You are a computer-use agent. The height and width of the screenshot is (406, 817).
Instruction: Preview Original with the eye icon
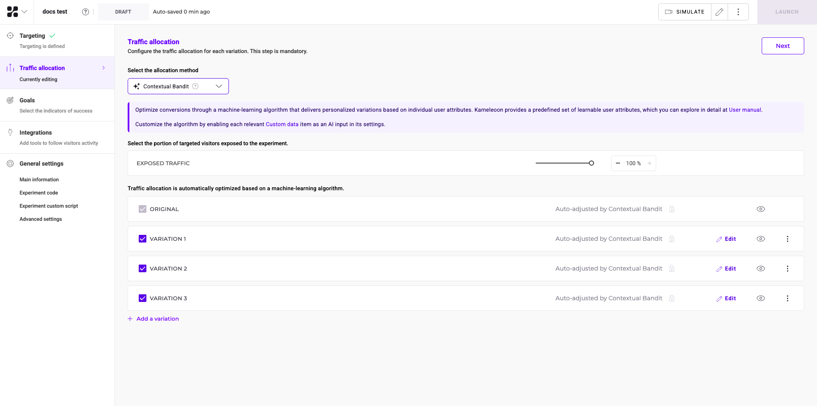[761, 209]
